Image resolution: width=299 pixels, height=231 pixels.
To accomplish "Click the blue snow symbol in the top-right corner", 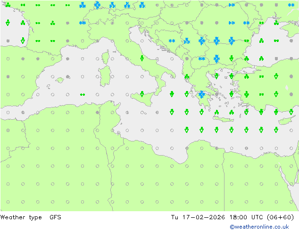I will [x=291, y=5].
